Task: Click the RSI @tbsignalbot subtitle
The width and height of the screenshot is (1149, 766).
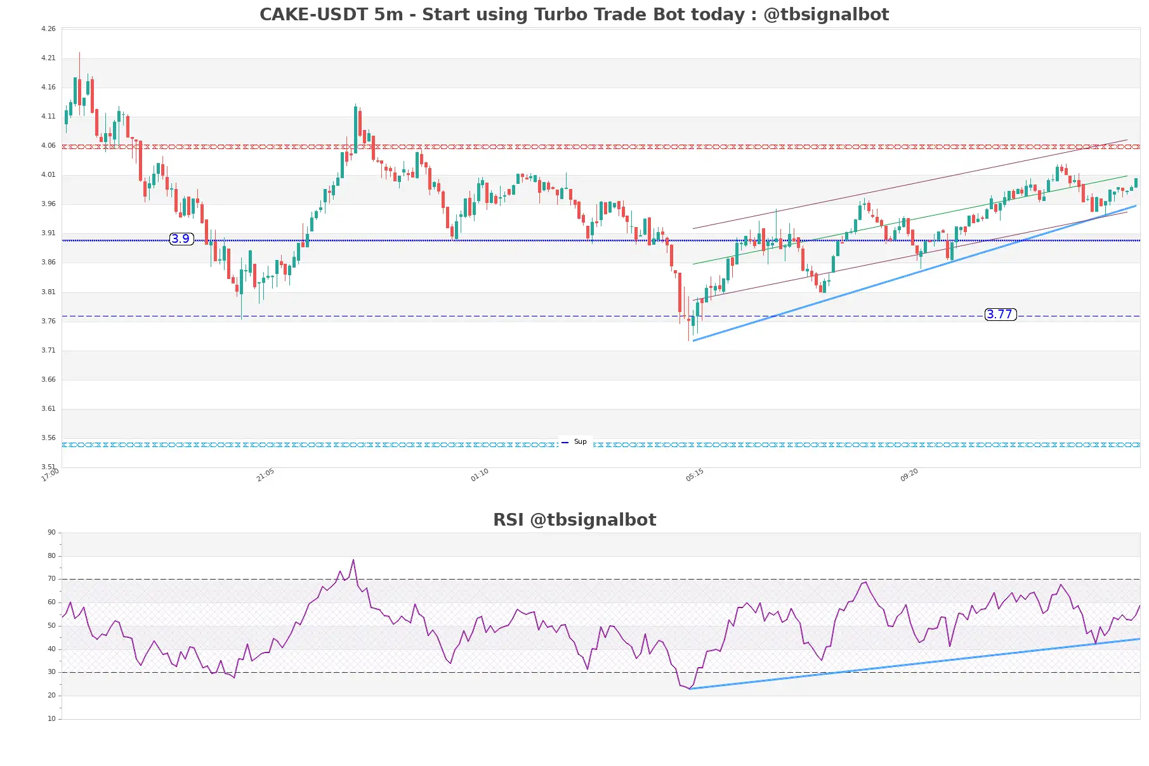Action: point(574,520)
